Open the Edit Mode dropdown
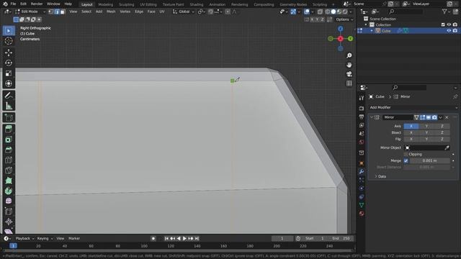The image size is (461, 259). (x=30, y=12)
